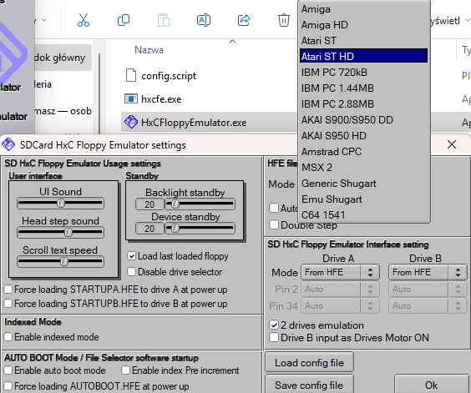The width and height of the screenshot is (471, 393).
Task: Open Drive A Pin 2 dropdown
Action: [x=341, y=290]
